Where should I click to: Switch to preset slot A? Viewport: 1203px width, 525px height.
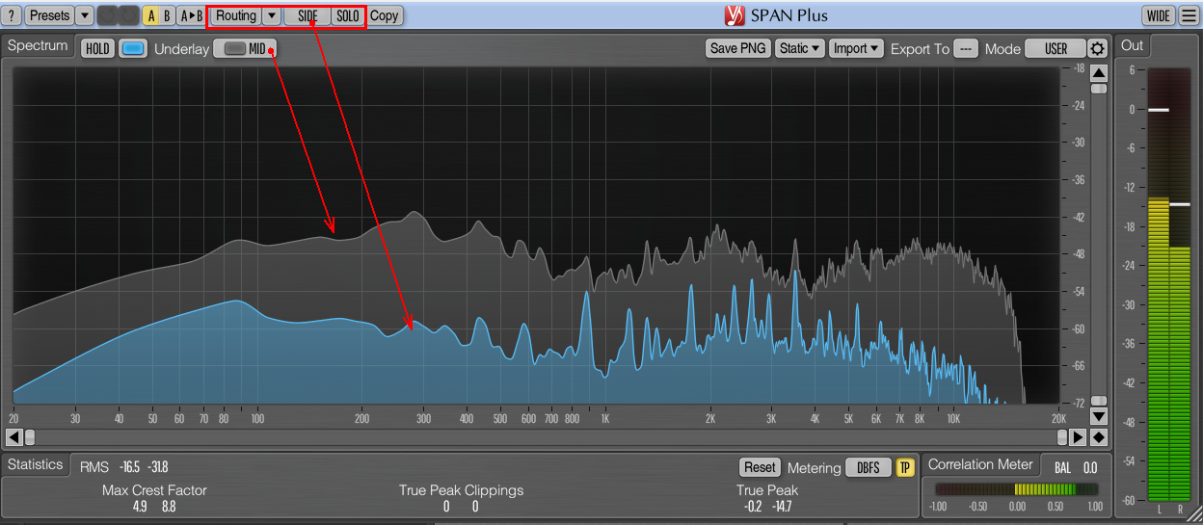pyautogui.click(x=151, y=15)
